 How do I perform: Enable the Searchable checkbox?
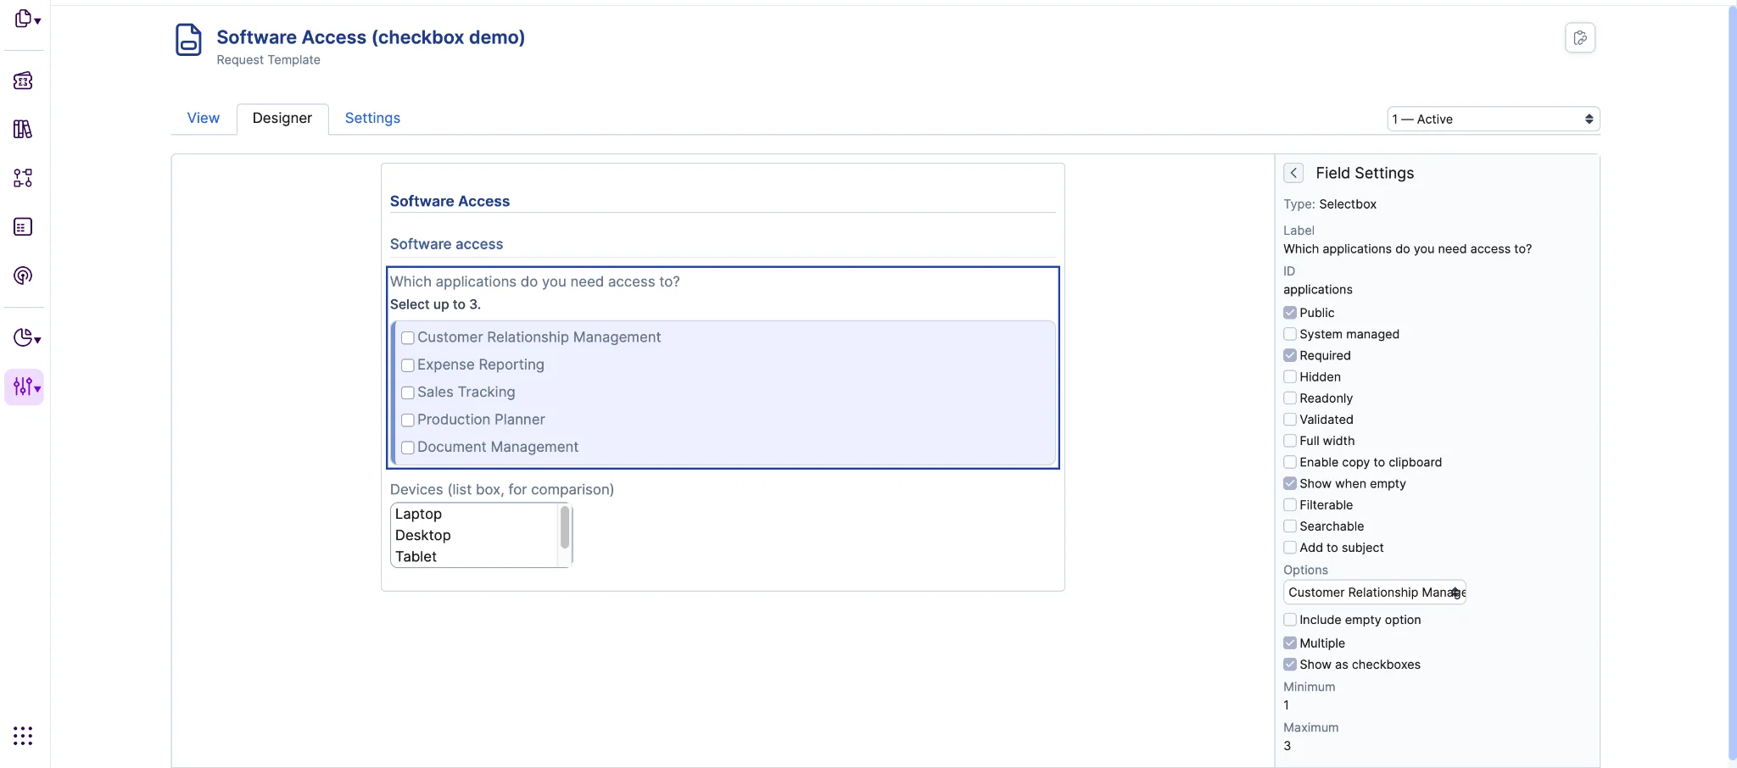click(x=1290, y=526)
